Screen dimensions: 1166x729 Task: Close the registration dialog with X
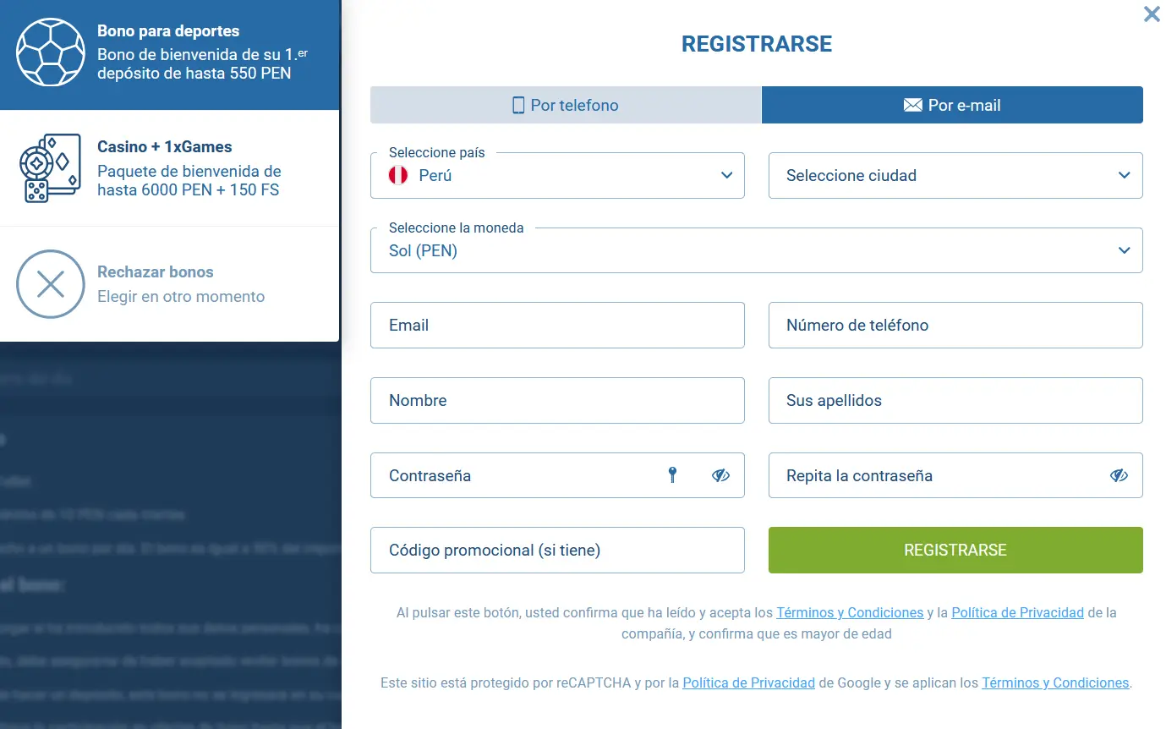[x=1152, y=14]
